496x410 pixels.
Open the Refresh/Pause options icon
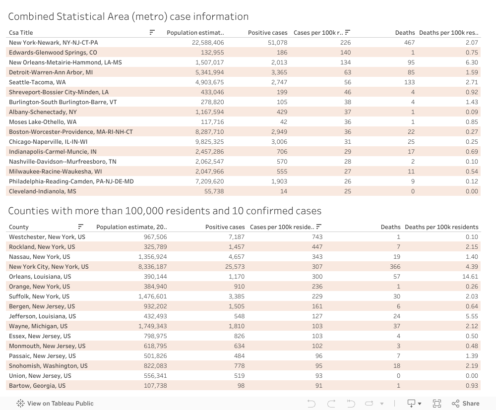[370, 403]
